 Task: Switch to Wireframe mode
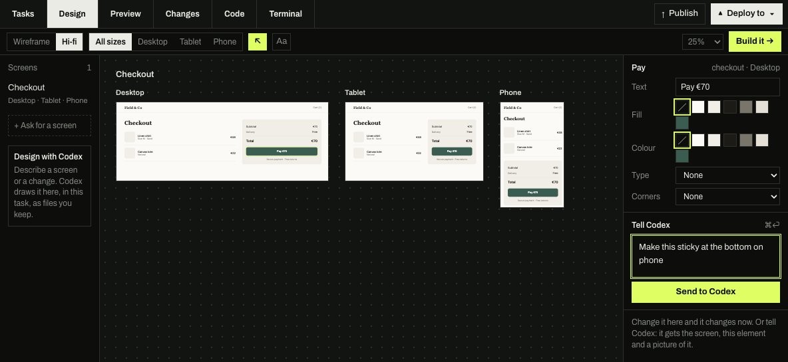tap(31, 42)
